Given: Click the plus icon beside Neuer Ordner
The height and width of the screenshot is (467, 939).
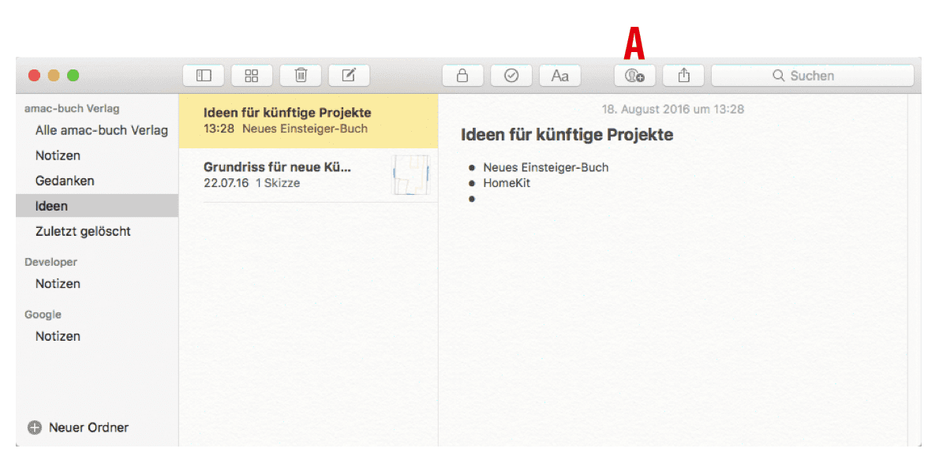Looking at the screenshot, I should pos(35,428).
